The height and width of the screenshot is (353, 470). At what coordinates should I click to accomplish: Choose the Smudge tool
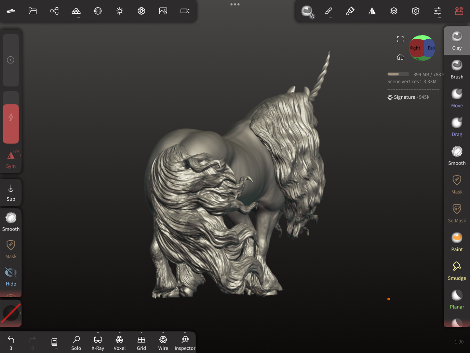(457, 271)
